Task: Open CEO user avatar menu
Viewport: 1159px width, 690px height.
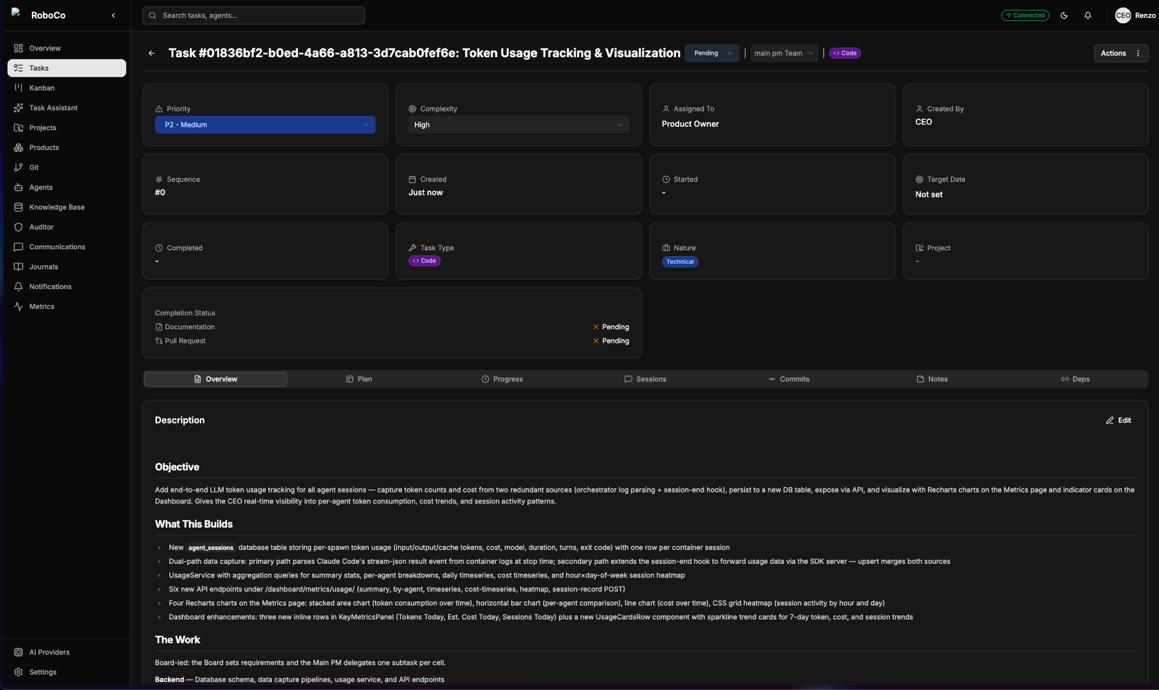Action: [x=1122, y=16]
